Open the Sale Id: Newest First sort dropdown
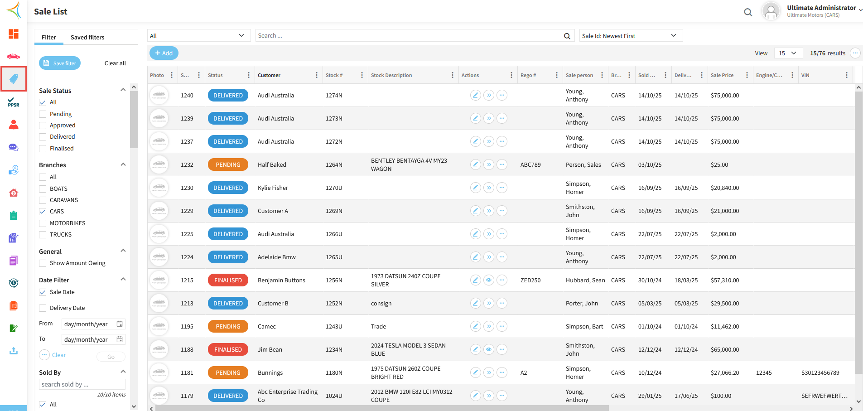The width and height of the screenshot is (863, 411). [x=631, y=36]
